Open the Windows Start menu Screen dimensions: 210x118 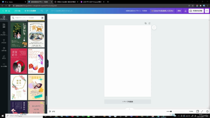[x=3, y=116]
